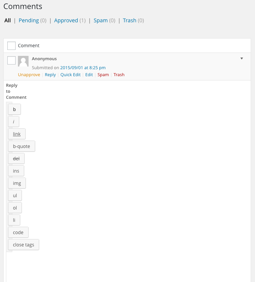
Task: Check the select-all Comment checkbox
Action: (11, 46)
